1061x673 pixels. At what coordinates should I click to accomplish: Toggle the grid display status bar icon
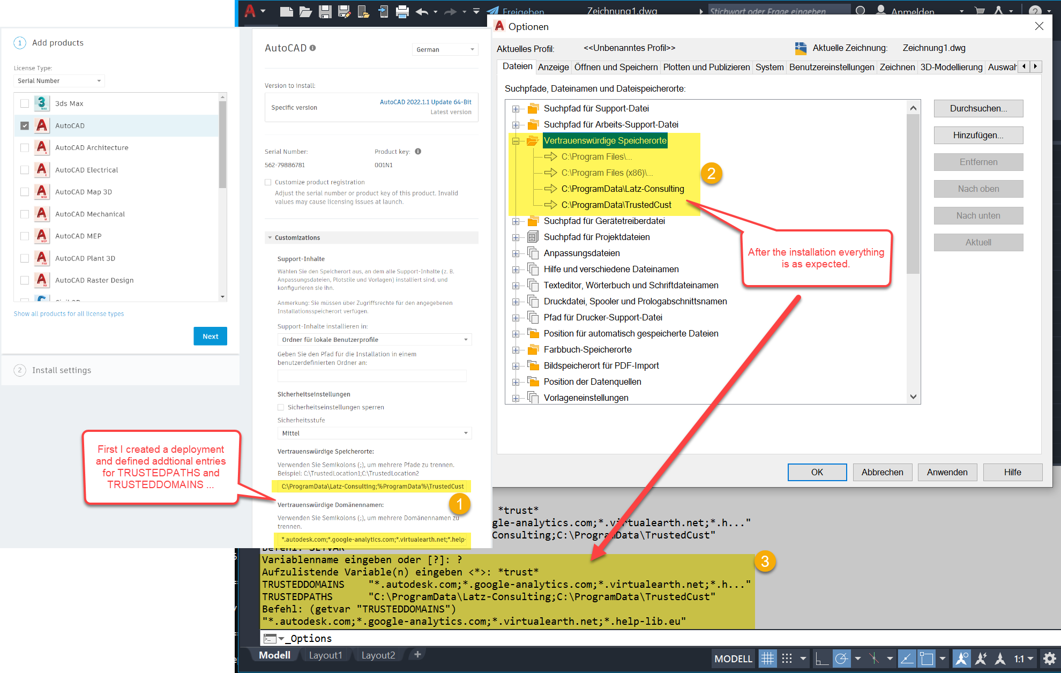click(767, 659)
